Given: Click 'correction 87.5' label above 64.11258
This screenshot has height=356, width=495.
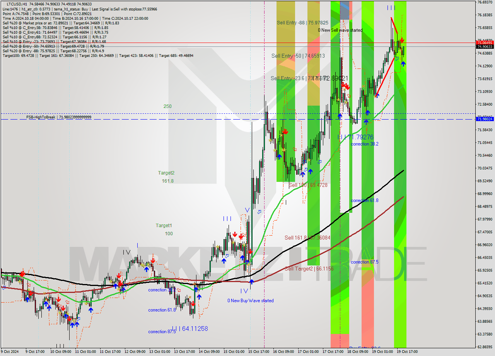Looking at the screenshot, I should 162,332.
